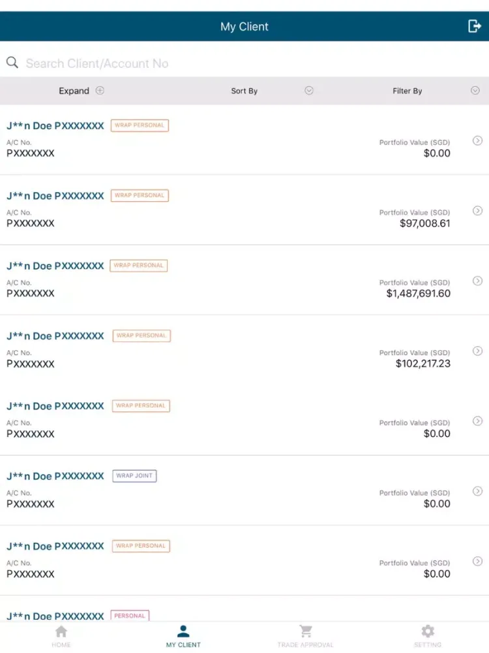This screenshot has width=489, height=653.
Task: Click the Search Client/Account No field
Action: point(244,63)
